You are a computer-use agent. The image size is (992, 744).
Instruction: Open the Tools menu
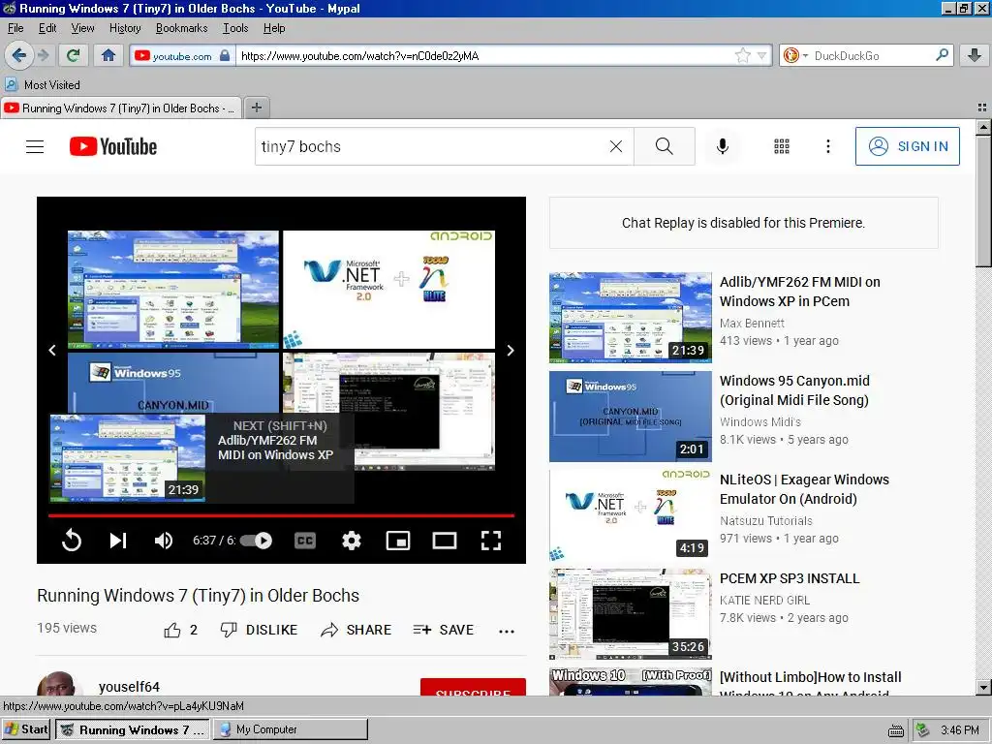pyautogui.click(x=235, y=28)
